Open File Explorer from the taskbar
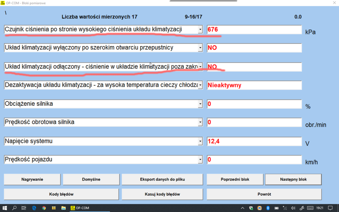339x212 pixels. click(x=63, y=208)
